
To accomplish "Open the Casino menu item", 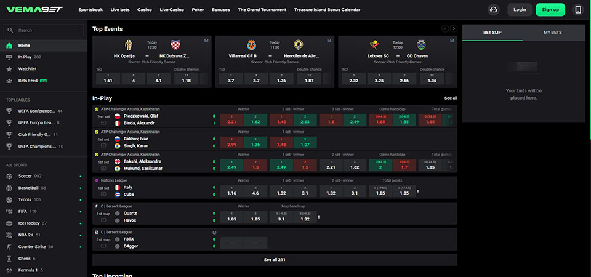I will point(145,10).
